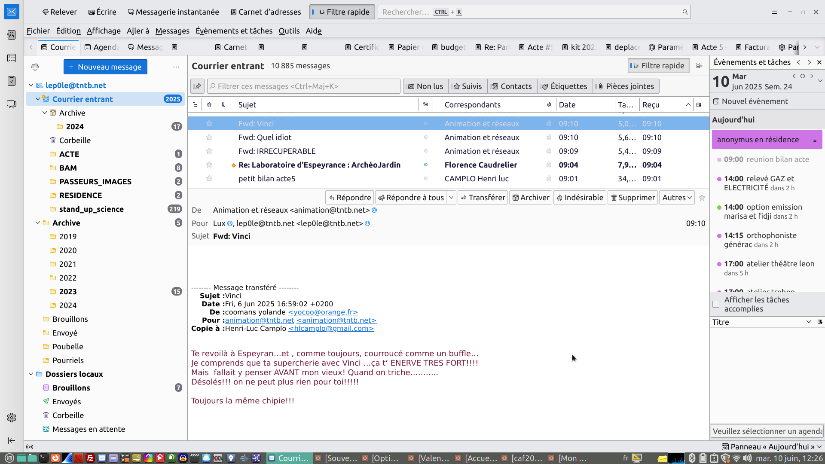Image resolution: width=825 pixels, height=464 pixels.
Task: Open the 'Outils' menu
Action: coord(289,31)
